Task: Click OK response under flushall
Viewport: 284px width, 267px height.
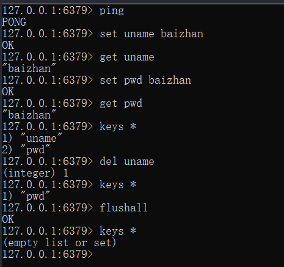Action: pyautogui.click(x=8, y=219)
